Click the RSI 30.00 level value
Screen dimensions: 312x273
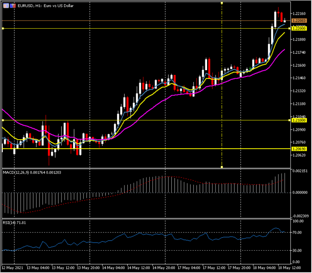click(297, 251)
